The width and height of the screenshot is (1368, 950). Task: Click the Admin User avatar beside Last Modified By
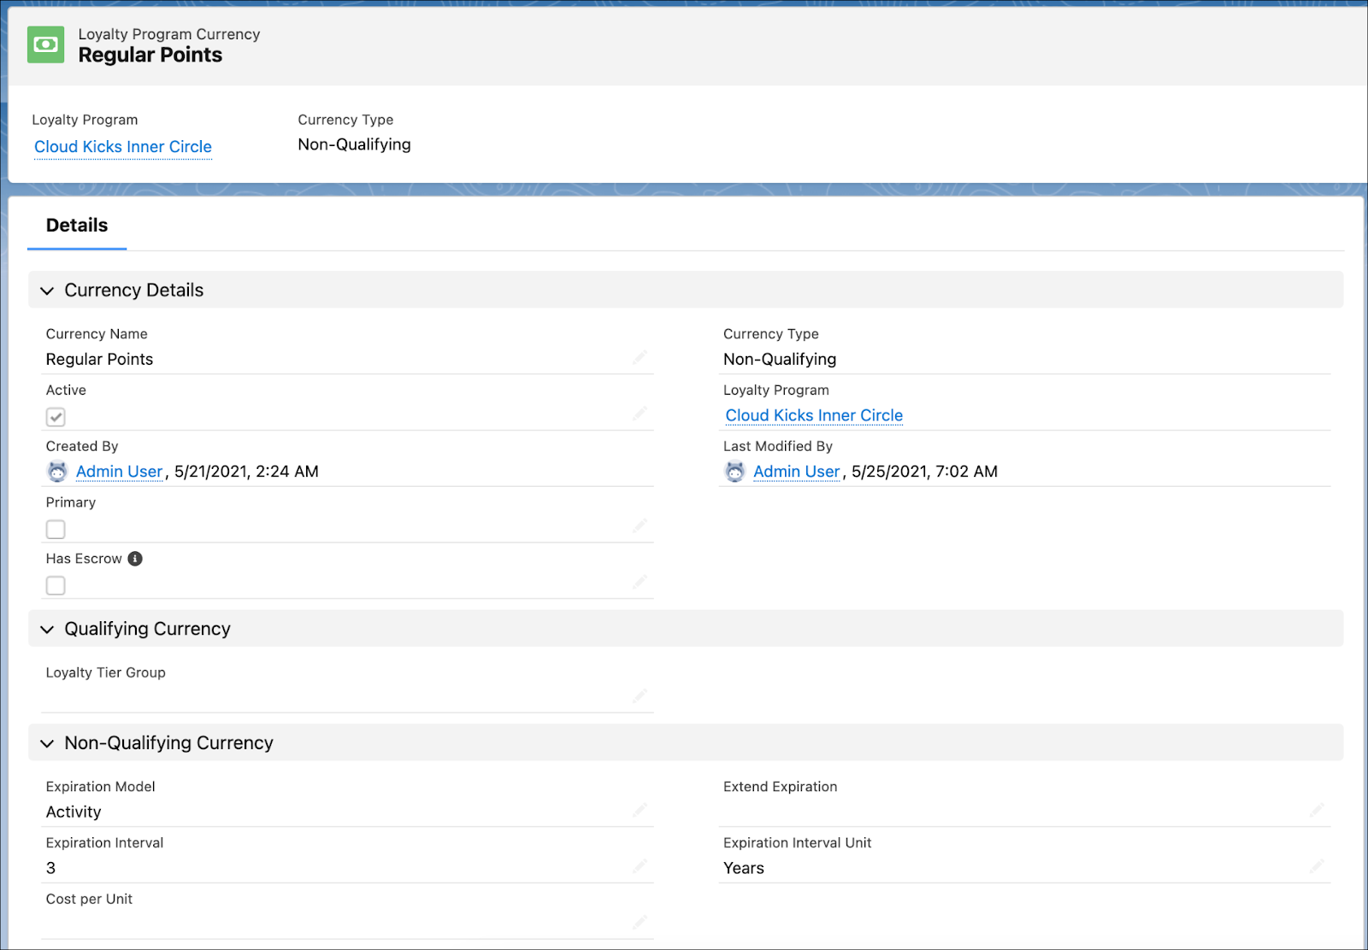[734, 471]
